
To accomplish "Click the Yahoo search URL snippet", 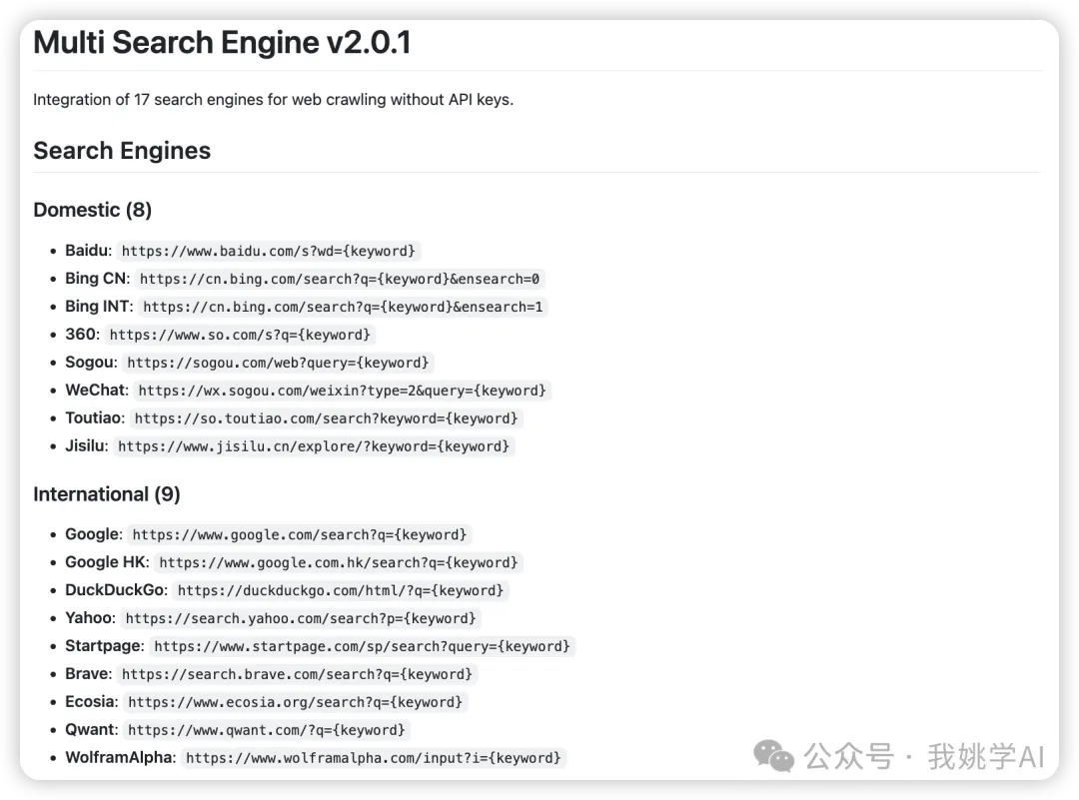I will pos(302,618).
